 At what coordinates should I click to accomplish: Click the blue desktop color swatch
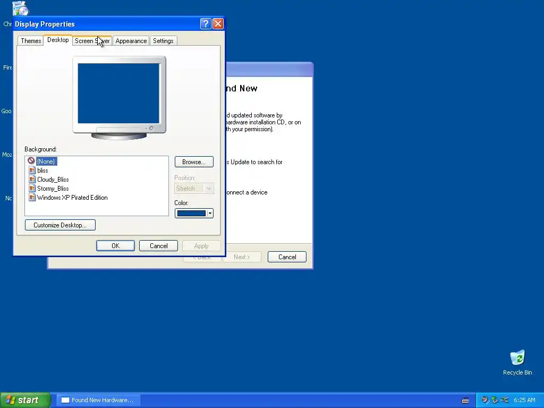click(x=191, y=214)
